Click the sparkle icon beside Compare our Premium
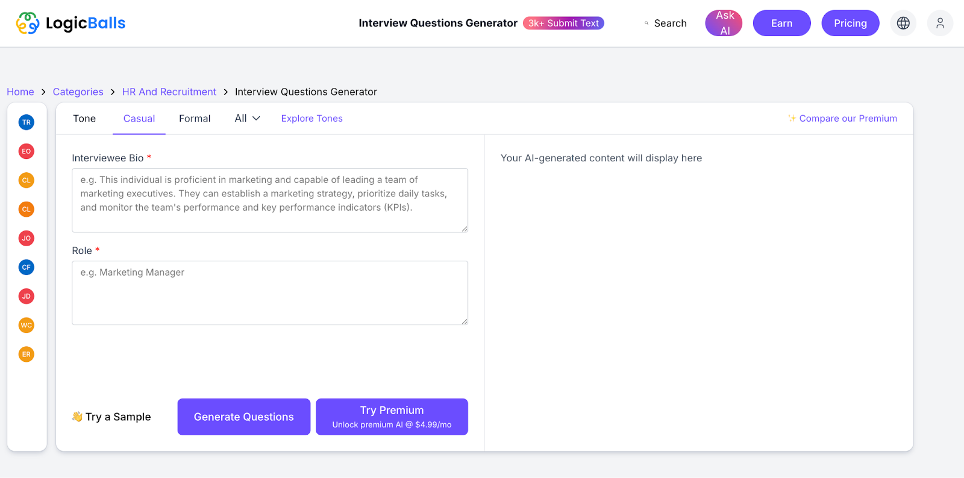This screenshot has height=478, width=964. click(x=792, y=118)
